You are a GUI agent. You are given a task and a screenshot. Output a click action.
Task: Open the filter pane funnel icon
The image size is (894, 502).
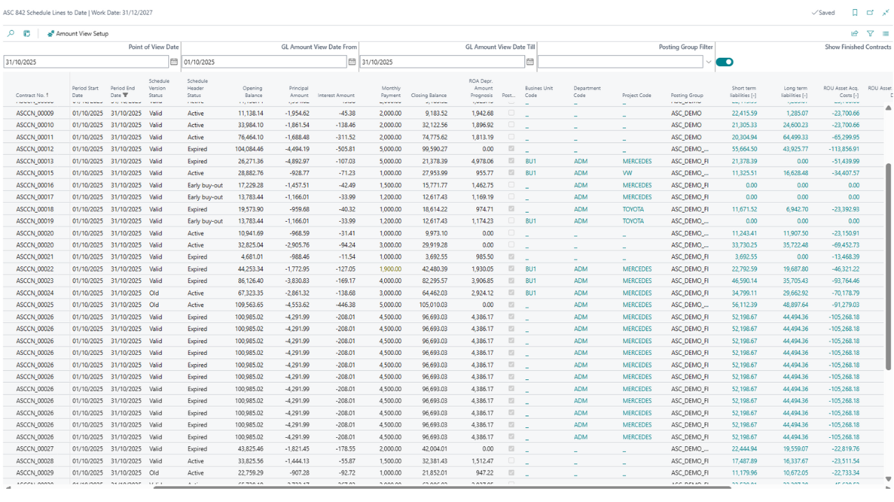click(870, 33)
